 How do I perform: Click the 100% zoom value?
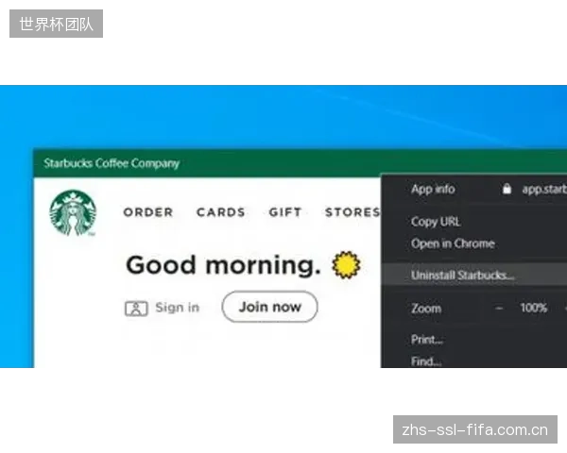point(533,308)
